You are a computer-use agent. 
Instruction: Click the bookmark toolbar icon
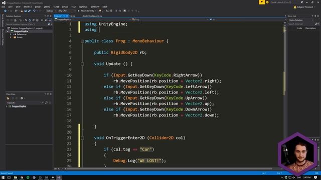pyautogui.click(x=124, y=11)
